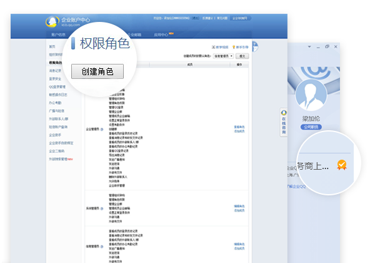The image size is (370, 263).
Task: Click upper action link in 企业管理员 row
Action: point(239,127)
